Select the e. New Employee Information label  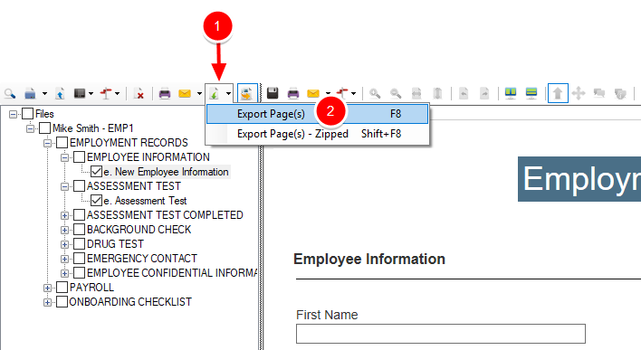click(166, 172)
